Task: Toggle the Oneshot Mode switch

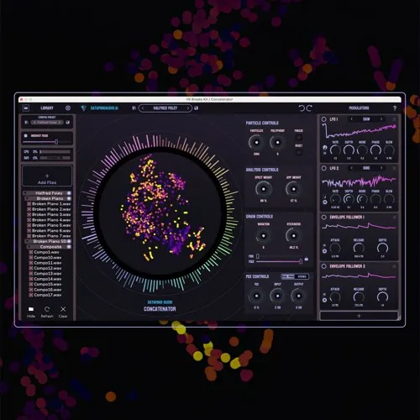Action: click(x=26, y=136)
